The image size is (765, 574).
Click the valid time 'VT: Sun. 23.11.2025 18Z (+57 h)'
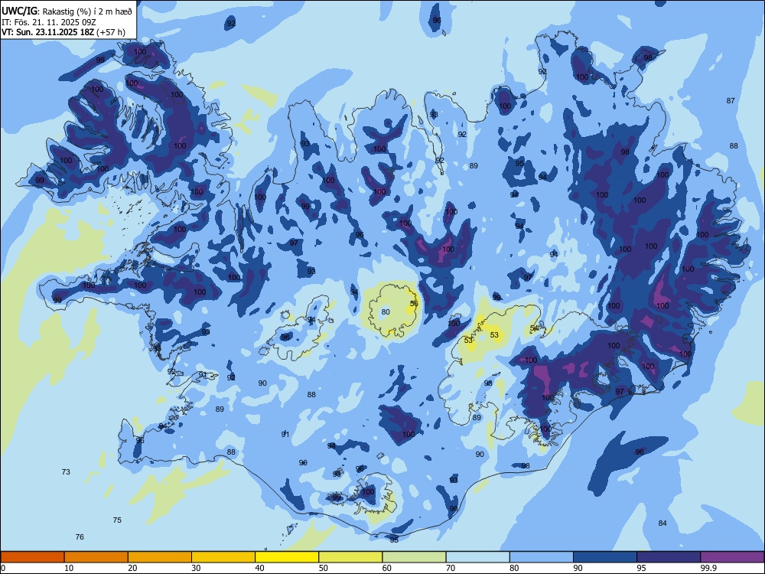click(63, 32)
